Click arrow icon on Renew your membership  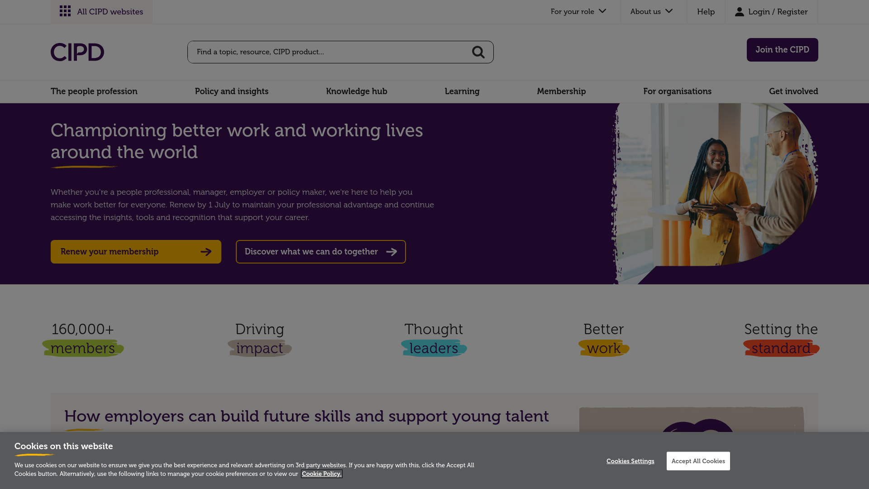pos(206,252)
